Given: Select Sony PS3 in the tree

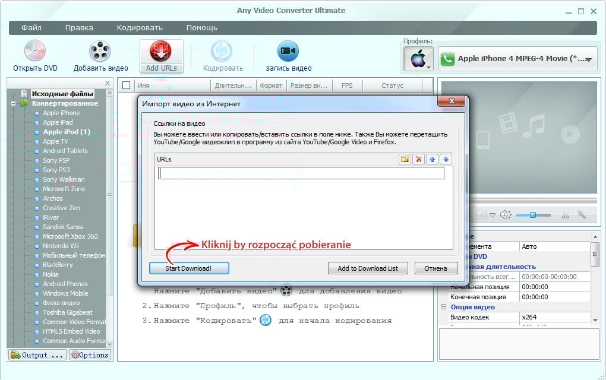Looking at the screenshot, I should coord(56,170).
